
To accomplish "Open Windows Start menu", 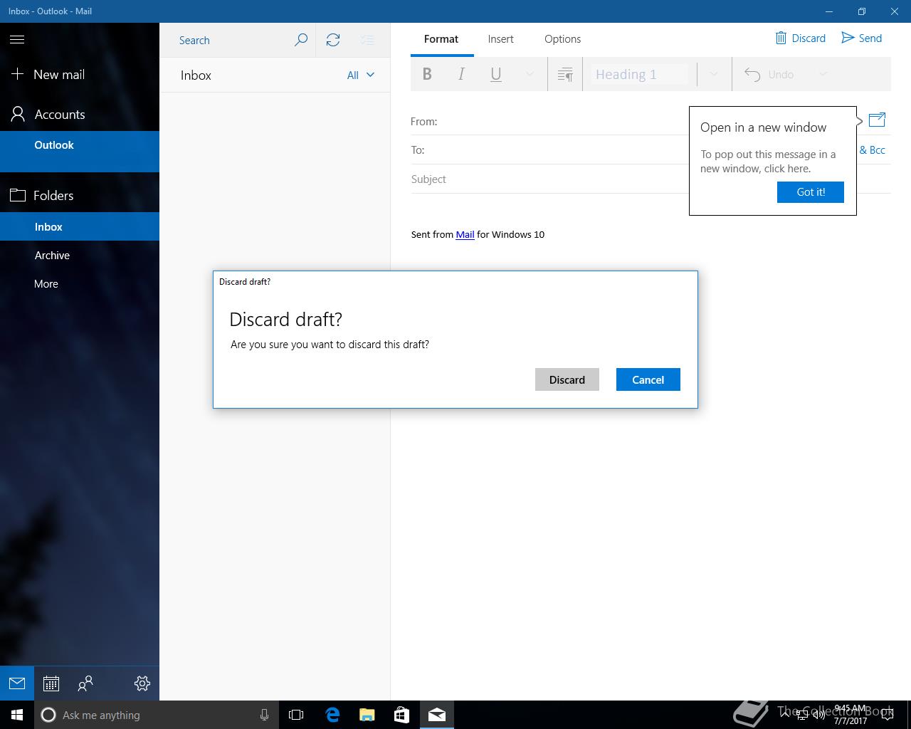I will point(17,715).
